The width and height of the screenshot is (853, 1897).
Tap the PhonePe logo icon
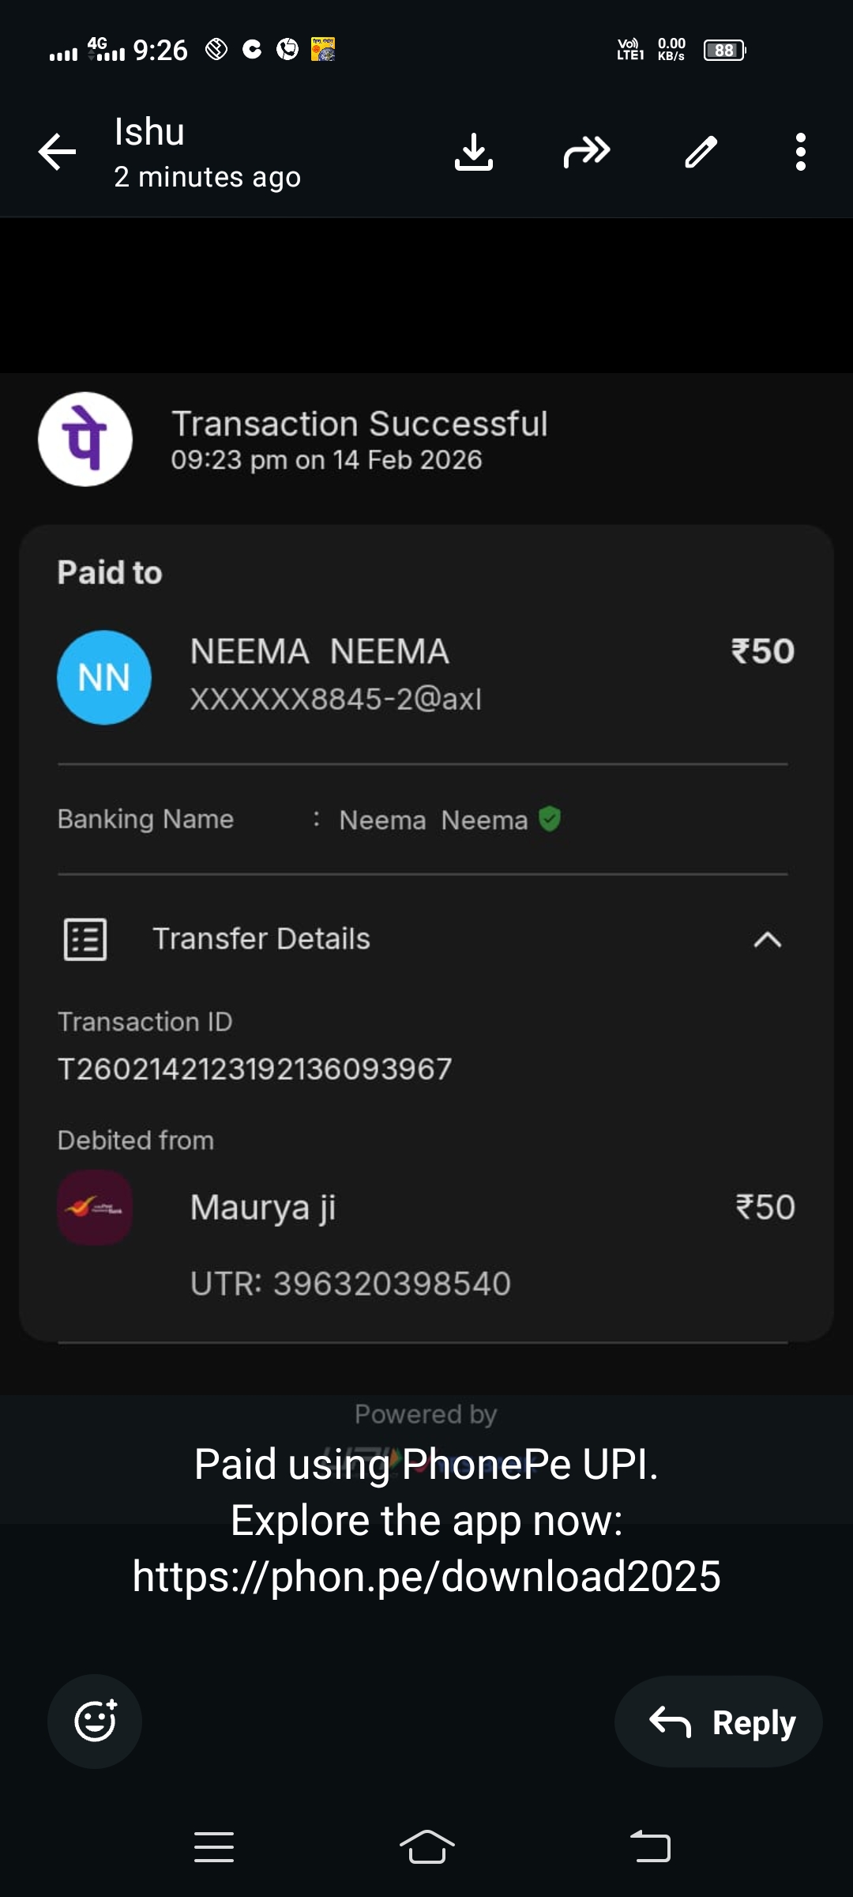[85, 439]
